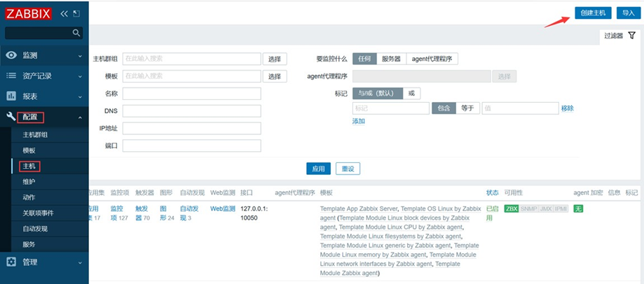This screenshot has height=284, width=644.
Task: Click the list icon for 资产记录
Action: 11,76
